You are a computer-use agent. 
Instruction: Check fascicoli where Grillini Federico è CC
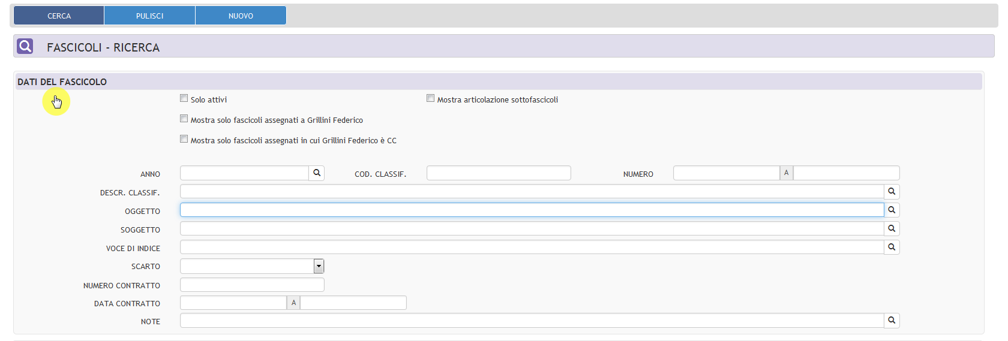click(x=184, y=139)
